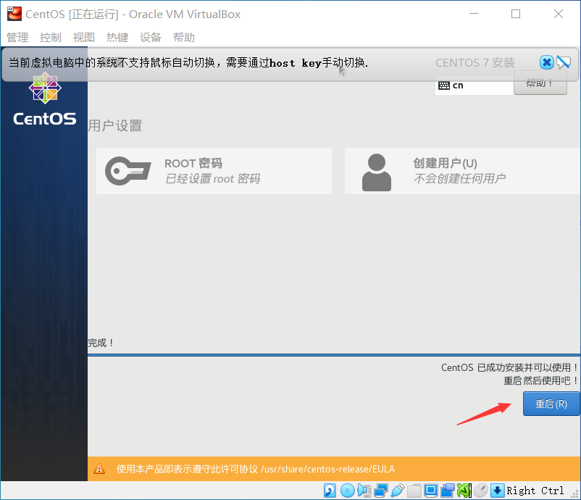Click the create user person icon
581x500 pixels.
pos(377,172)
